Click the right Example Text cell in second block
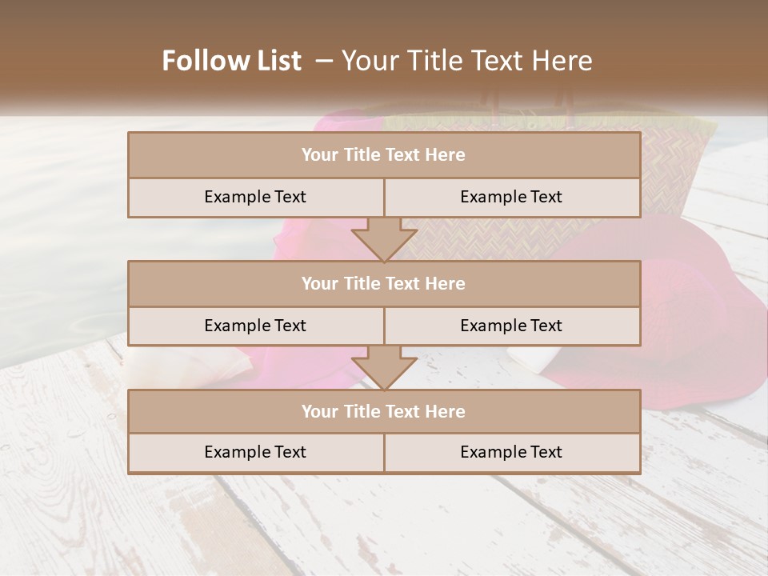Screen dimensions: 768x576 point(513,326)
